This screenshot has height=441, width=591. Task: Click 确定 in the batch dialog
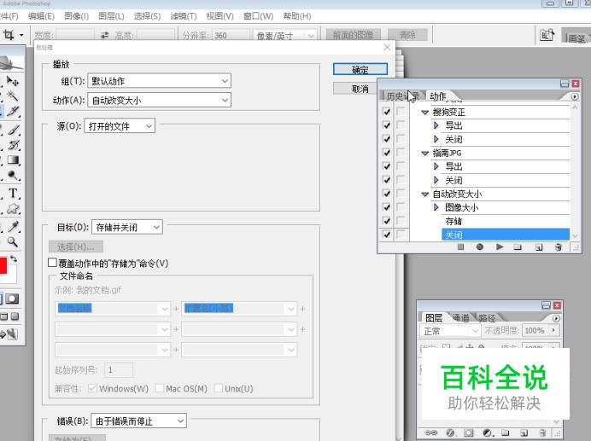360,69
